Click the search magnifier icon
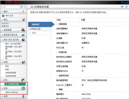The height and width of the screenshot is (99, 129). [x=21, y=7]
